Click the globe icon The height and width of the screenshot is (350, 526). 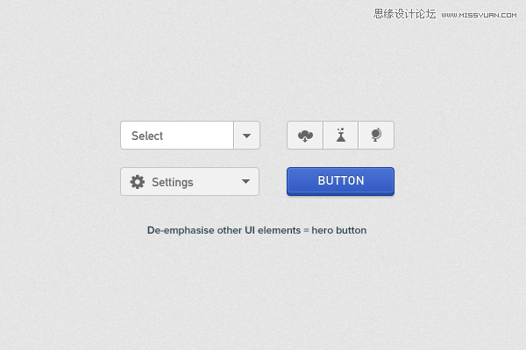pos(376,136)
